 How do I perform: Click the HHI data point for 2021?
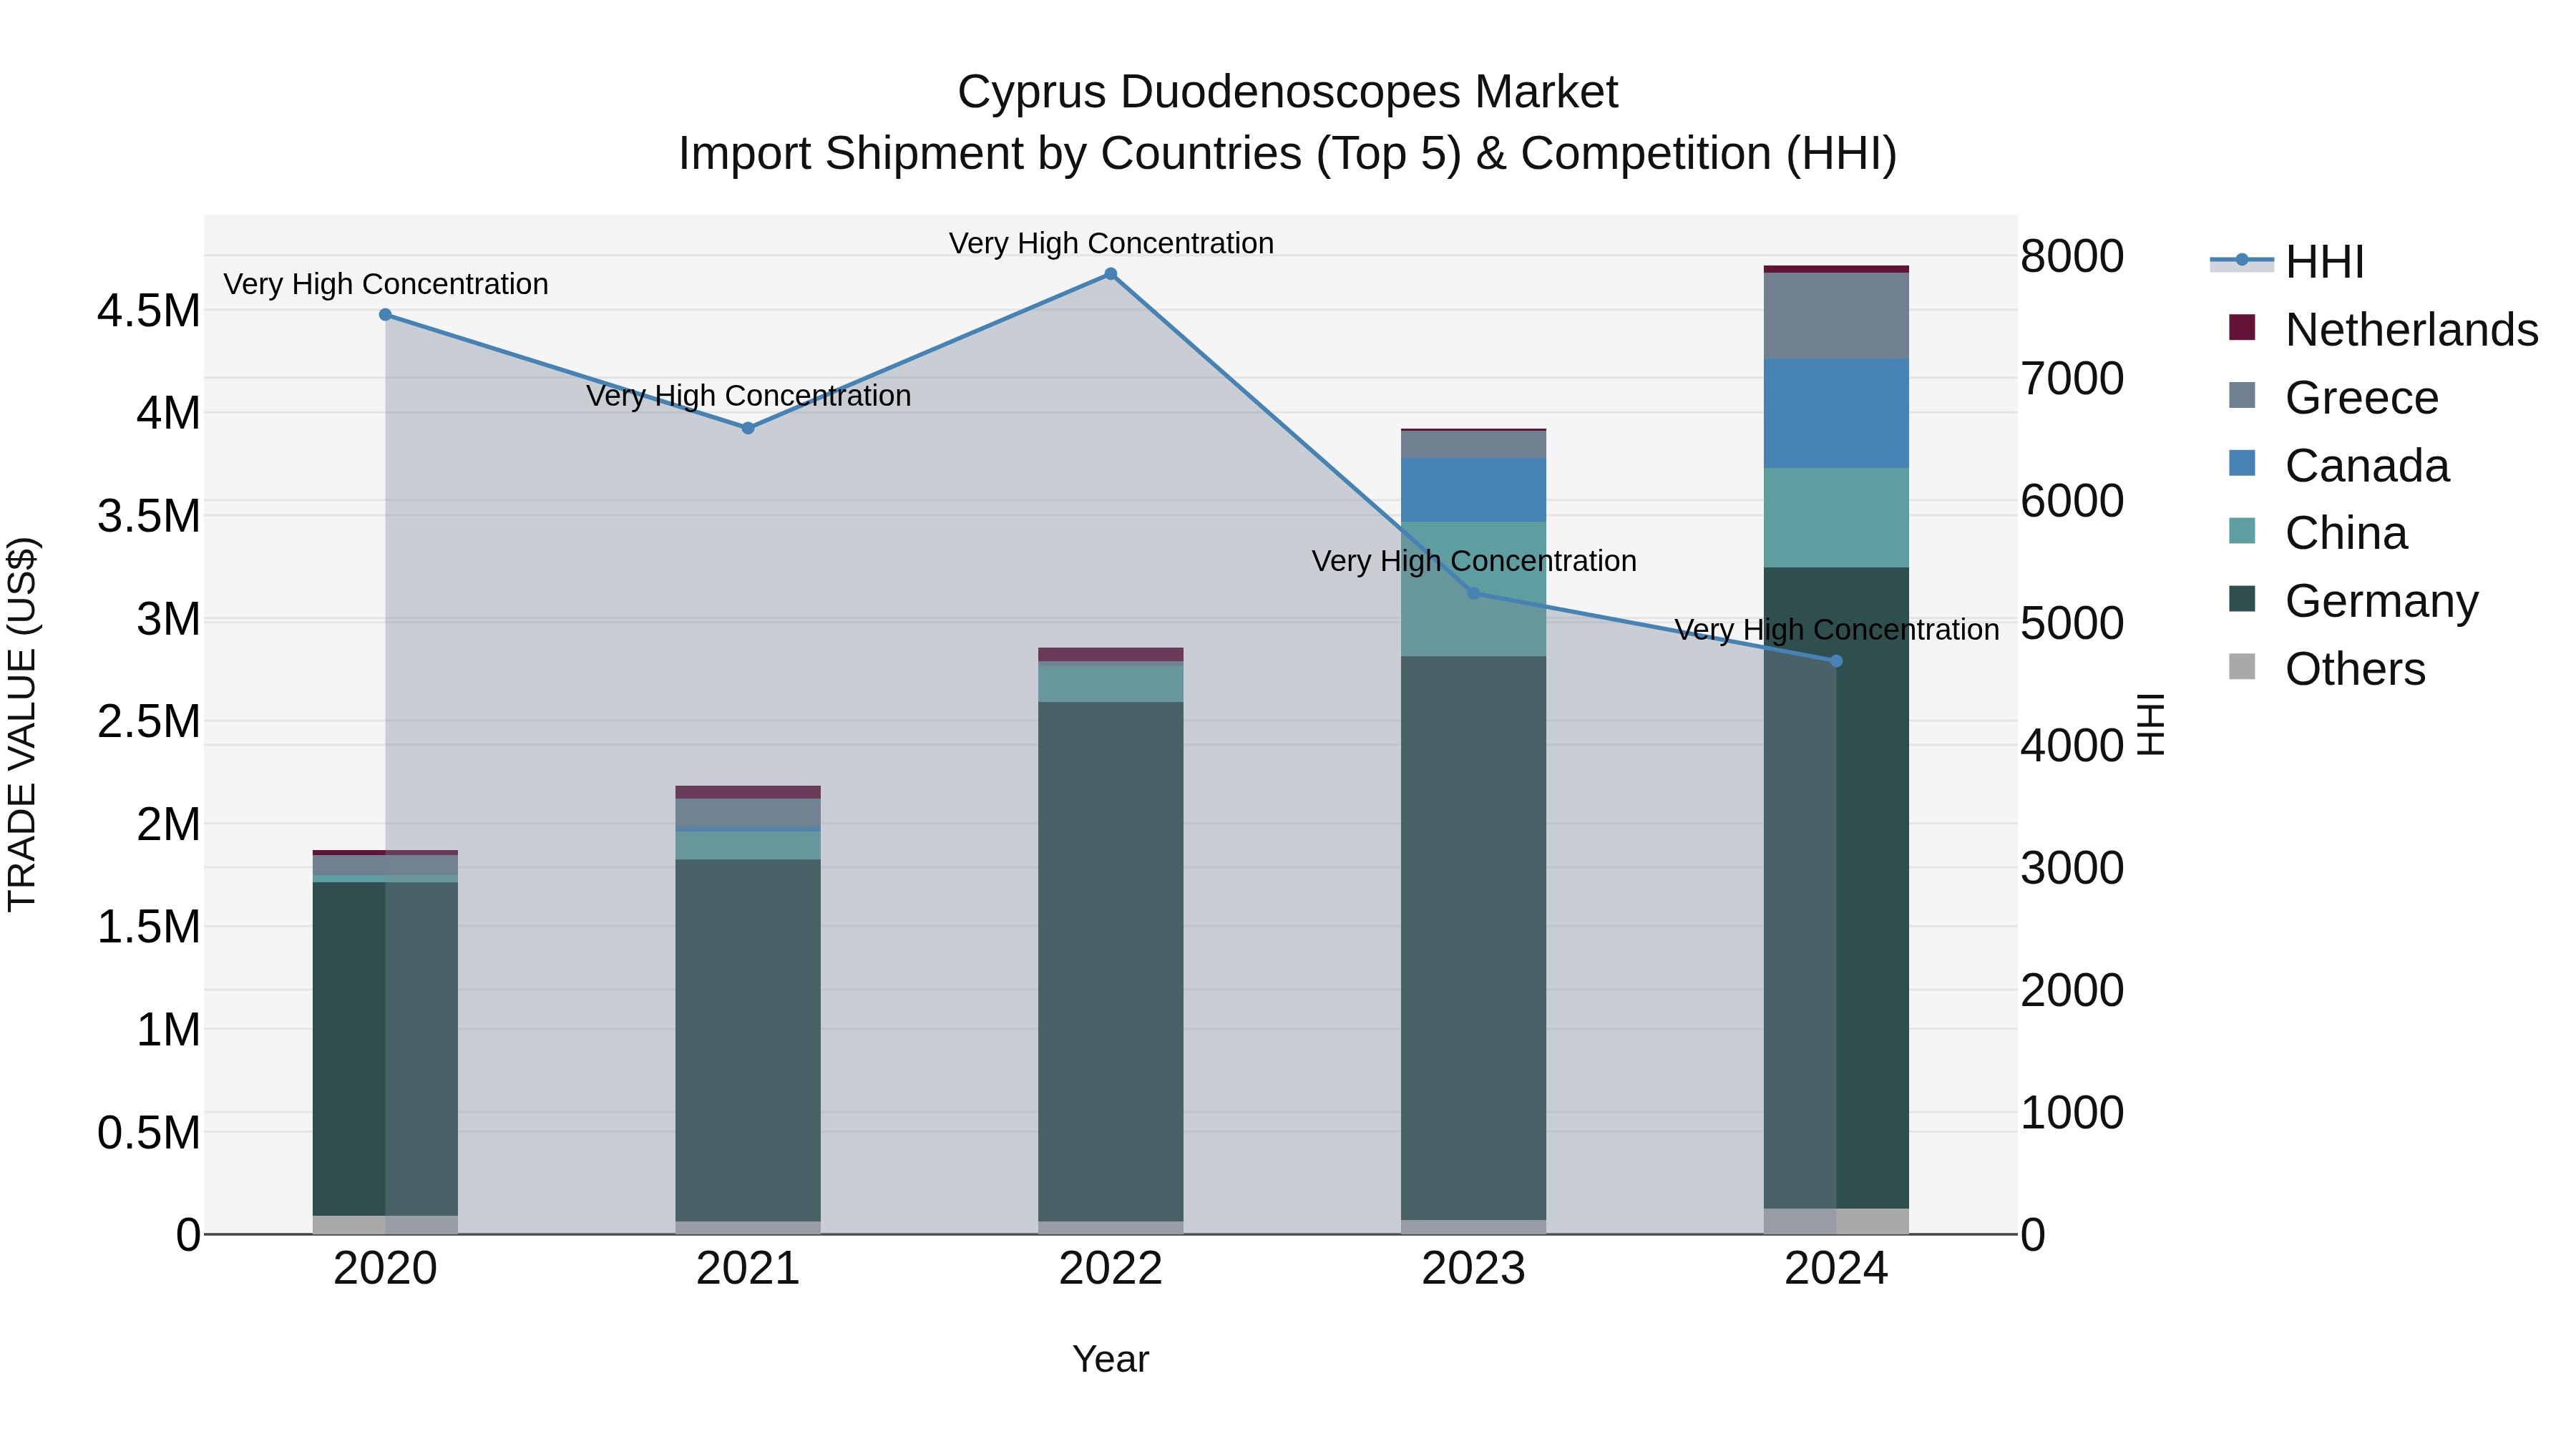click(748, 428)
